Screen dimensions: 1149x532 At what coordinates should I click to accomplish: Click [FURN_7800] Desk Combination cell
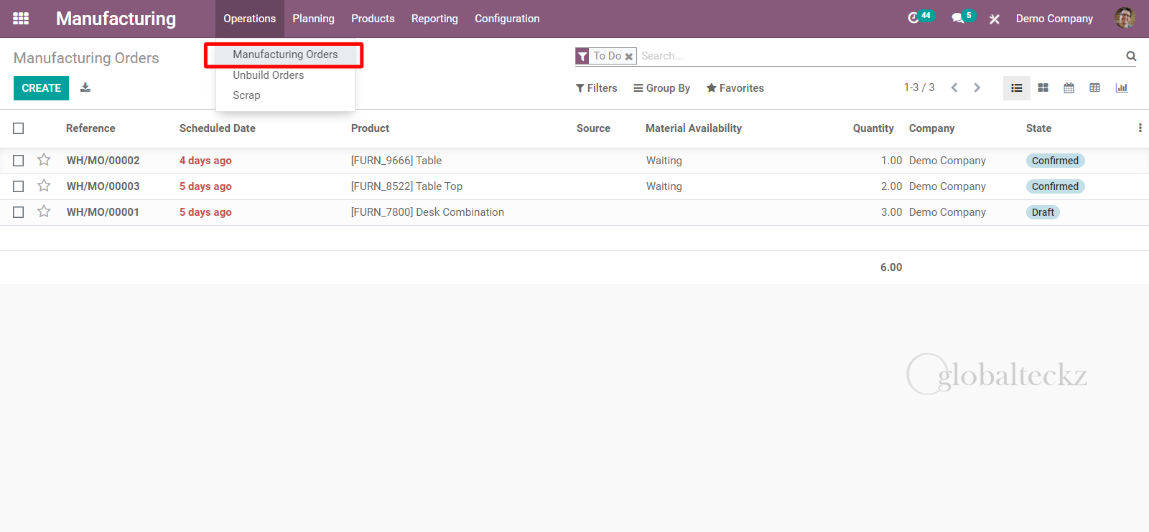click(x=427, y=212)
